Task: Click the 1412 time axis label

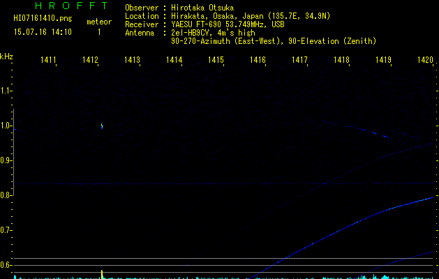Action: (x=90, y=60)
